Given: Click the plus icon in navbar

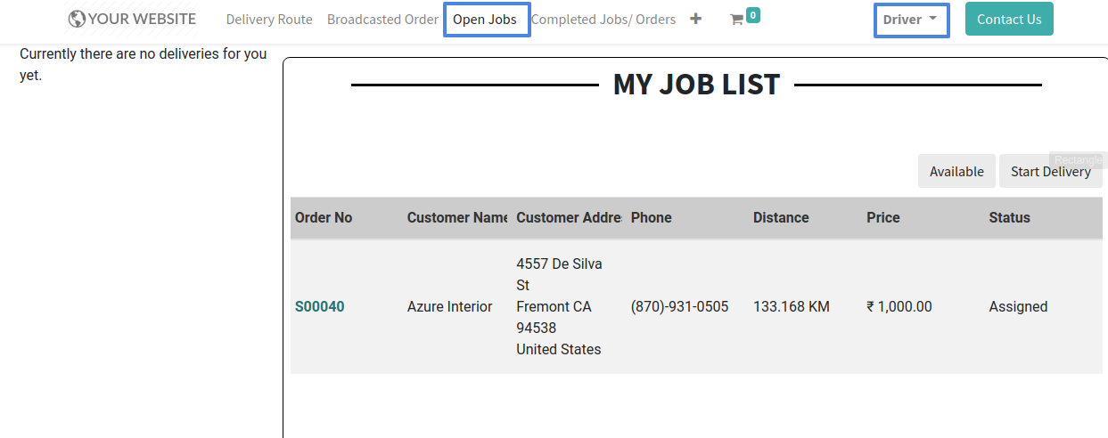Looking at the screenshot, I should click(695, 19).
